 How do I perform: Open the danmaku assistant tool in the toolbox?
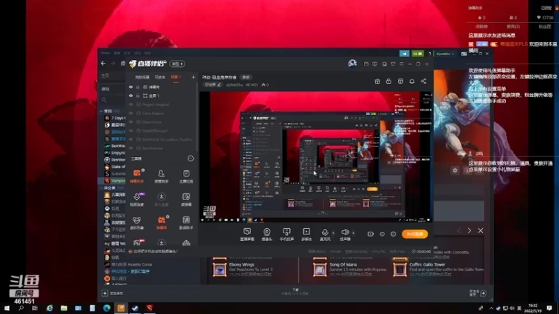pyautogui.click(x=137, y=176)
